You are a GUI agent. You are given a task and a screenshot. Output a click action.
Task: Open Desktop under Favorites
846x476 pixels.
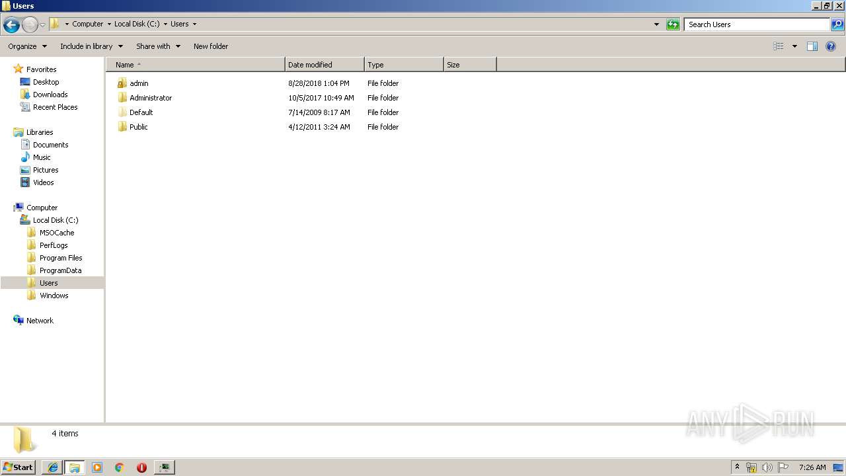(46, 82)
